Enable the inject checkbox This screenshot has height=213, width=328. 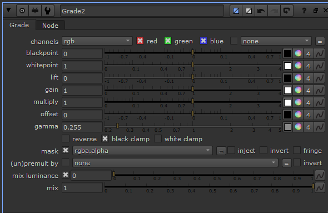231,150
